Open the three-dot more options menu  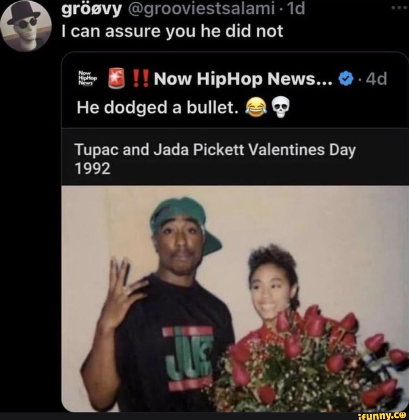400,8
